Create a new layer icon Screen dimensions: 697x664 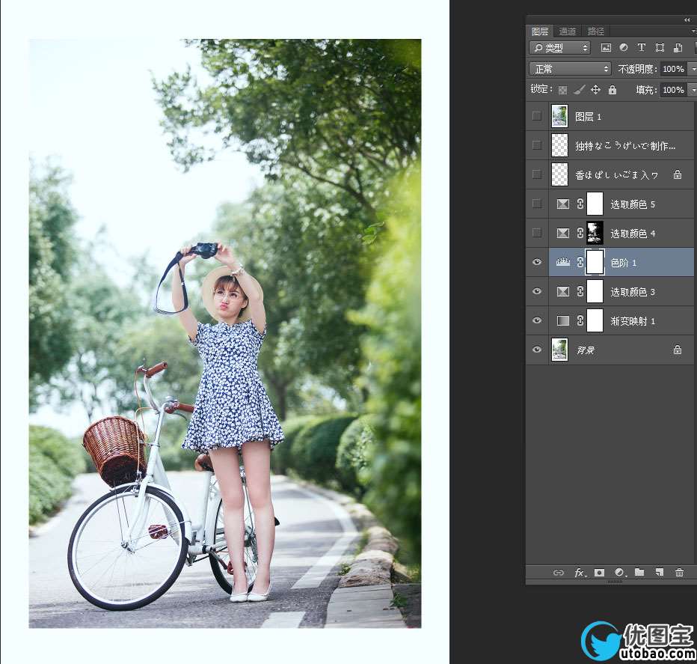click(x=659, y=573)
